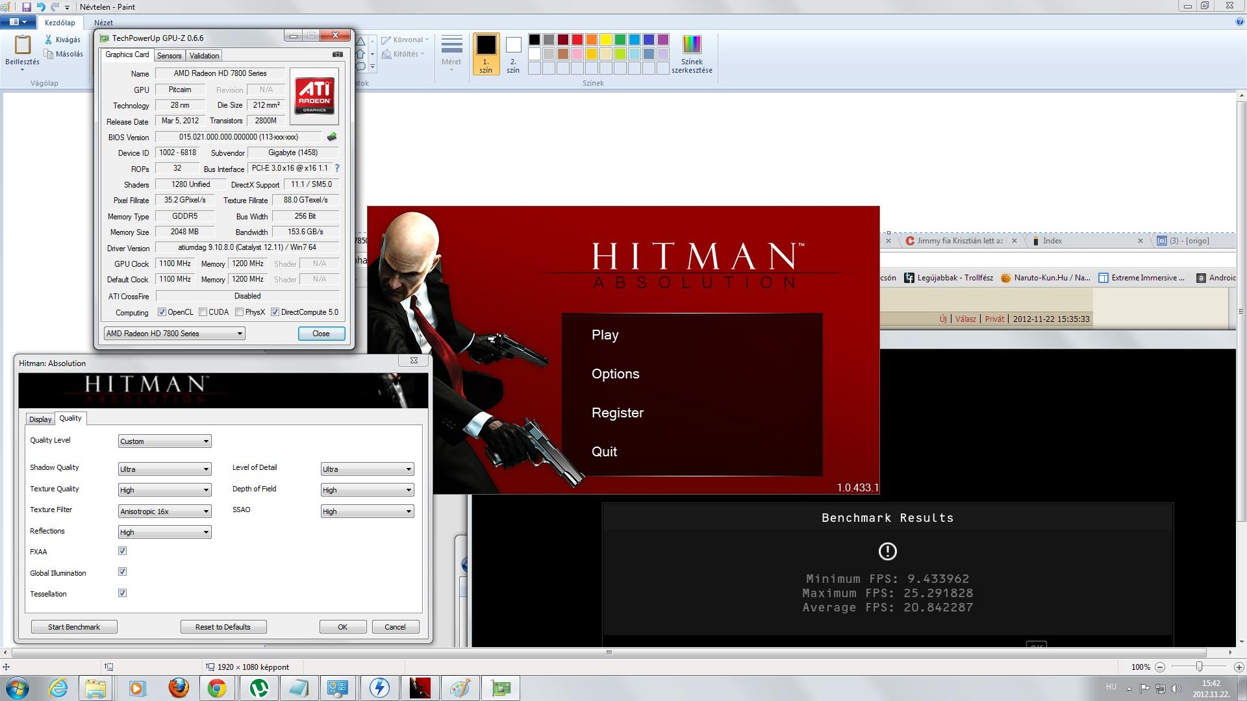This screenshot has height=701, width=1247.
Task: Open Texture Filter Anisotropic 16x dropdown
Action: click(165, 511)
